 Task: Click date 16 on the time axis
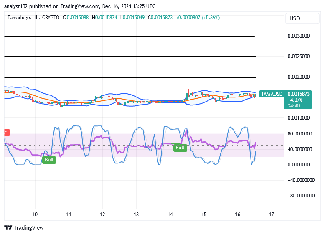(237, 214)
